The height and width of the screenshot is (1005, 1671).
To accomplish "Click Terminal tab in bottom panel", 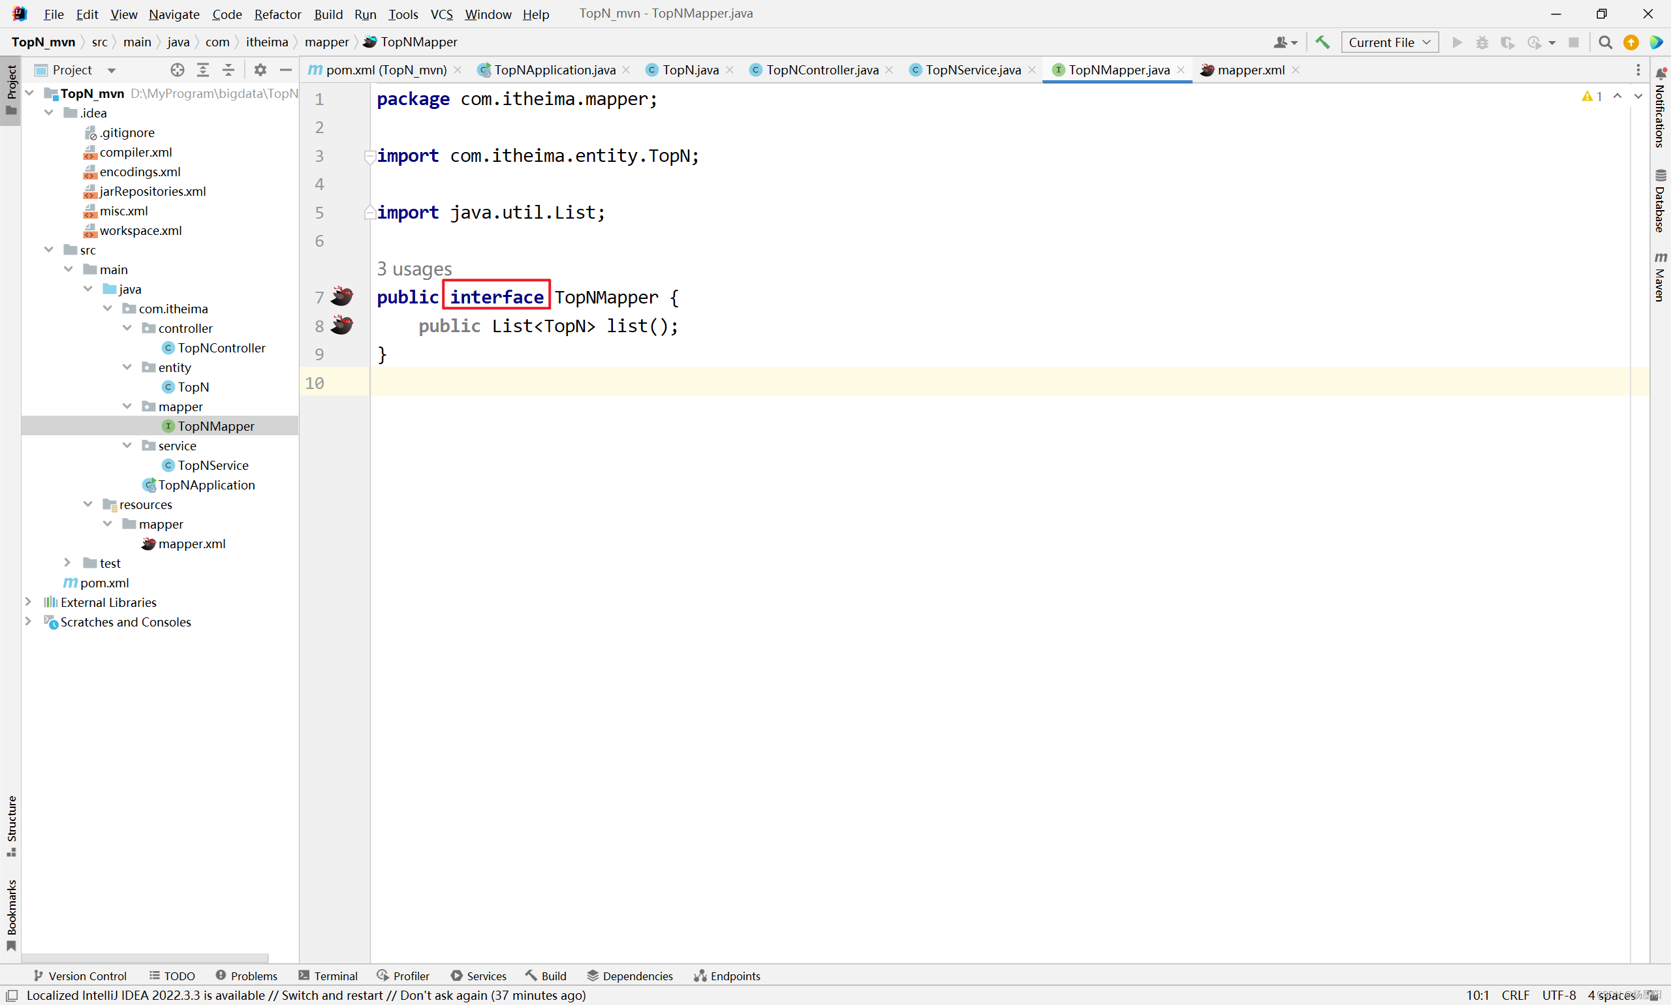I will coord(334,975).
